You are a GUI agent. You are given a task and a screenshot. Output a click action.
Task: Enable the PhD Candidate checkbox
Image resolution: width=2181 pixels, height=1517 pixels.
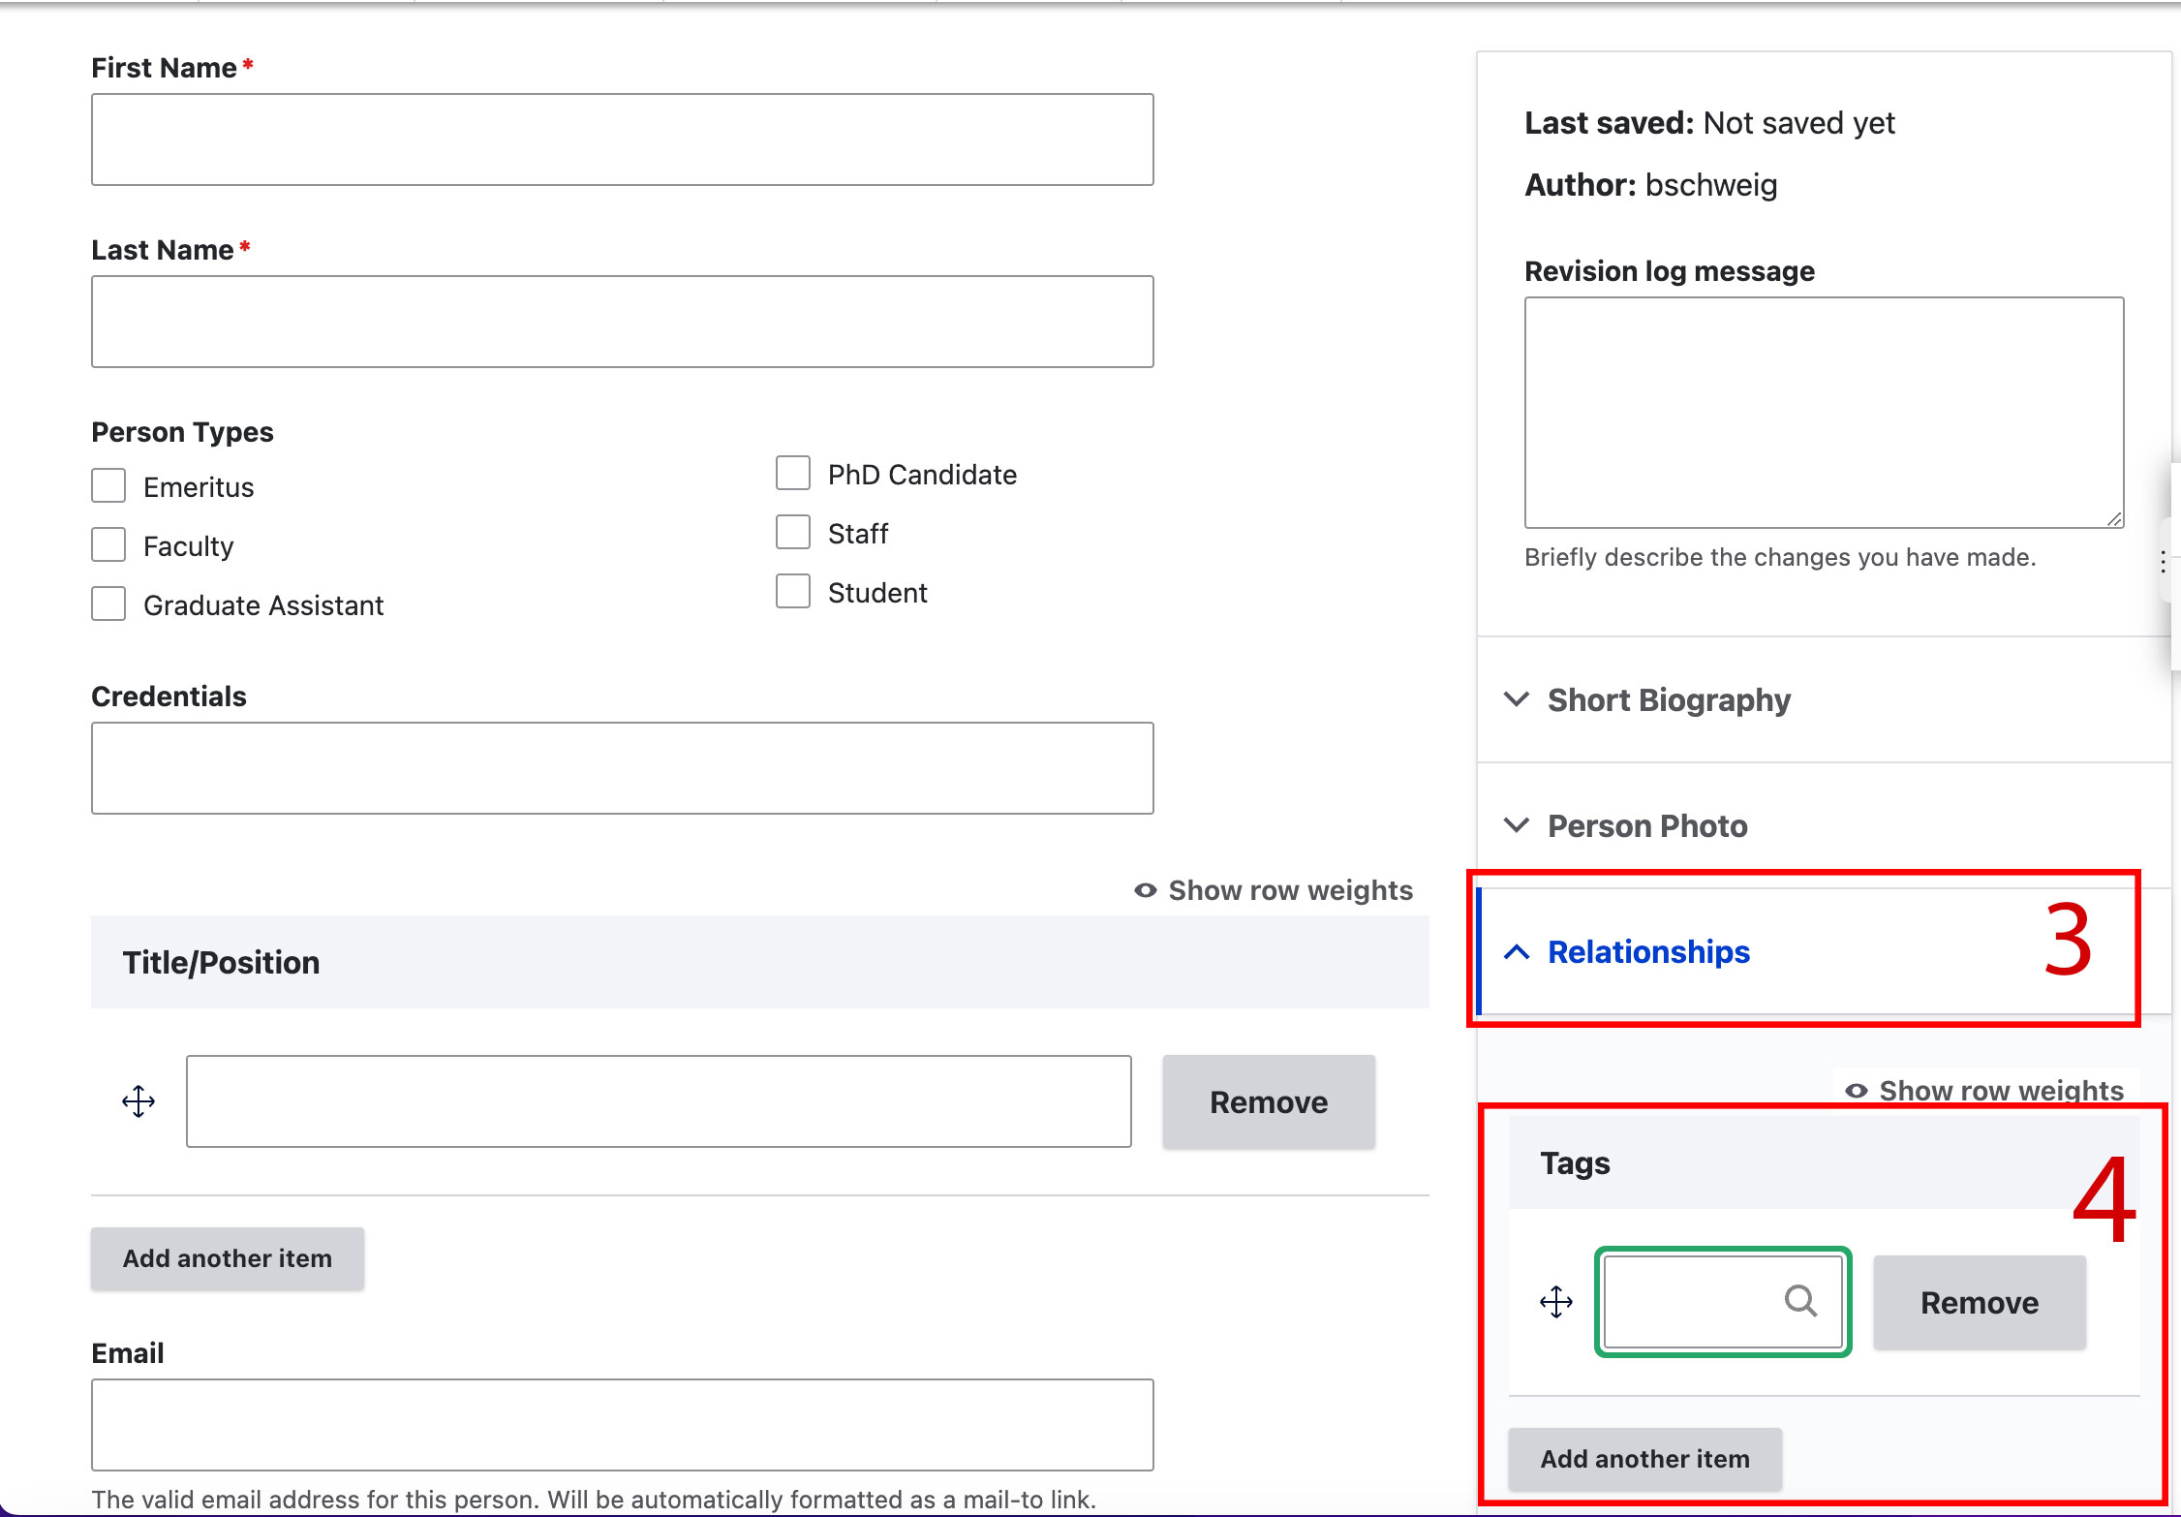(x=793, y=474)
